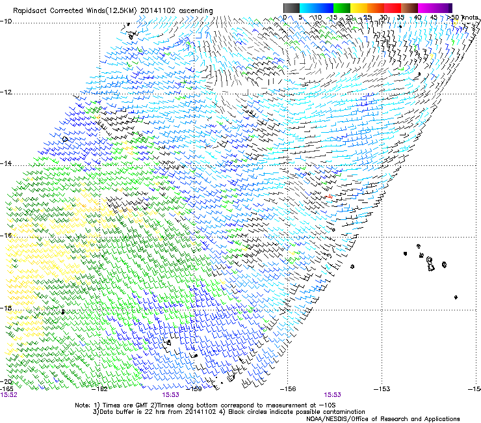481x423 pixels.
Task: Click the green 15-20 knots legend swatch
Action: (342, 8)
